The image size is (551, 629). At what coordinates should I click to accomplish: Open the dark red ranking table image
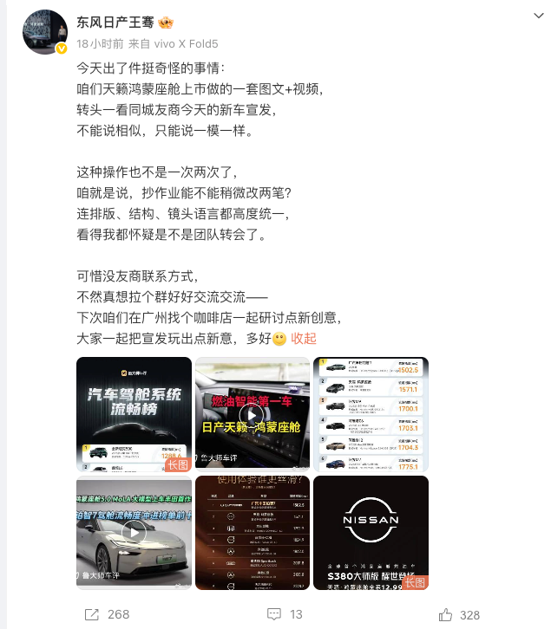point(253,533)
